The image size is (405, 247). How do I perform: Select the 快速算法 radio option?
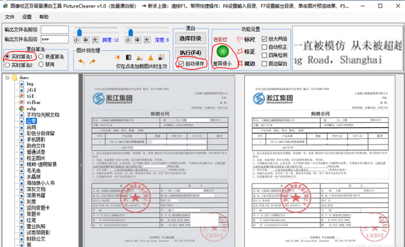(x=41, y=56)
